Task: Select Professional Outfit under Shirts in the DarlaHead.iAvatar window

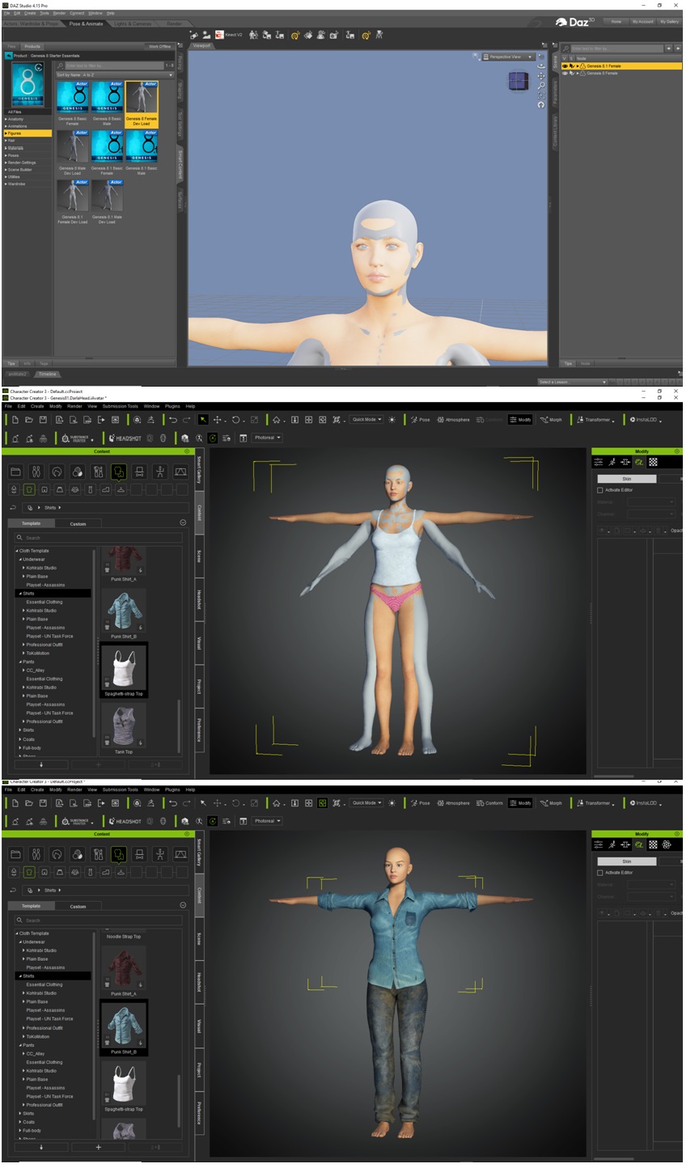Action: click(x=44, y=645)
